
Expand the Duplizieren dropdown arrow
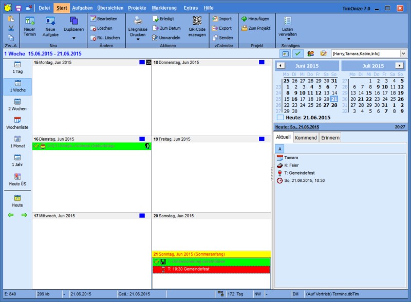[73, 38]
